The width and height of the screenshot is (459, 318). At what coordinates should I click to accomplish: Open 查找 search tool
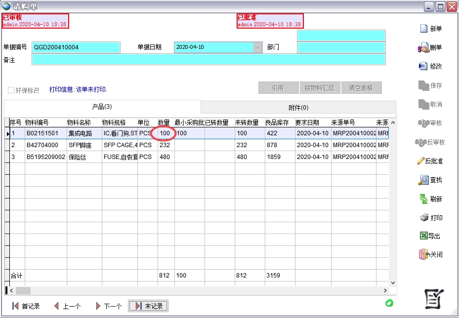423,180
